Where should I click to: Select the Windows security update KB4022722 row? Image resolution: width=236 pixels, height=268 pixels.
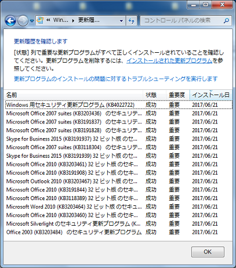pos(119,105)
